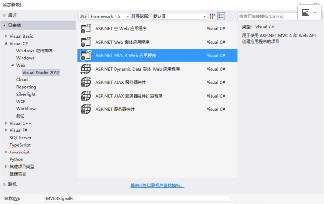The height and width of the screenshot is (204, 324).
Task: Select the TypeScript category
Action: (20, 145)
